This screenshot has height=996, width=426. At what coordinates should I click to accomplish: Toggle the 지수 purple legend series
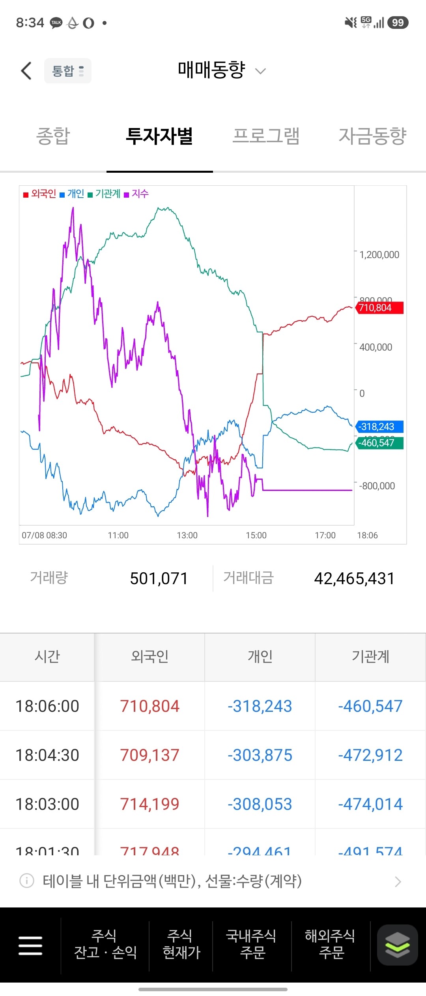(x=136, y=194)
